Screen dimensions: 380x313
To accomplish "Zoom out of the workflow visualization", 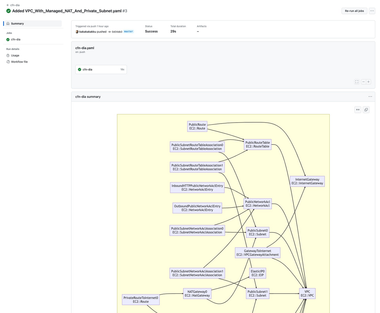I will [364, 82].
